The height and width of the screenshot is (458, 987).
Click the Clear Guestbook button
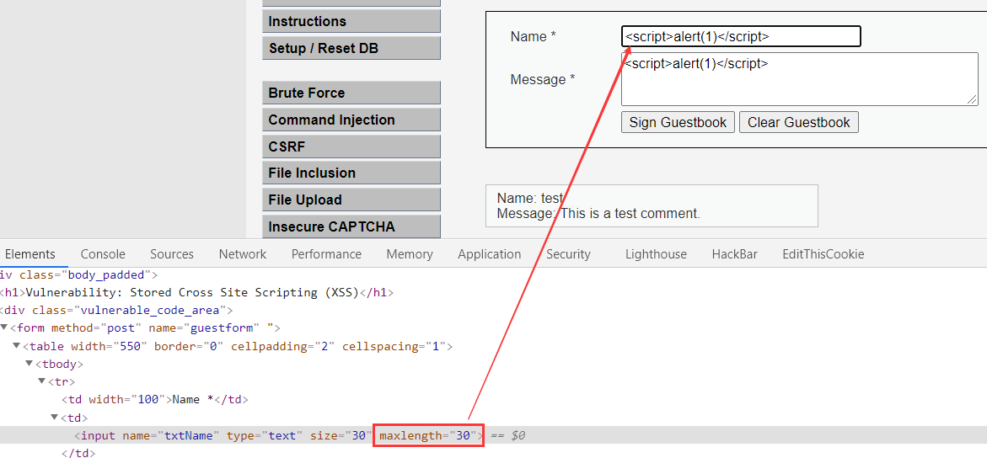click(x=799, y=122)
